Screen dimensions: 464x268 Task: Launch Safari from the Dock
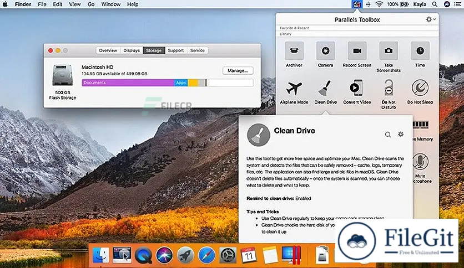pos(206,255)
